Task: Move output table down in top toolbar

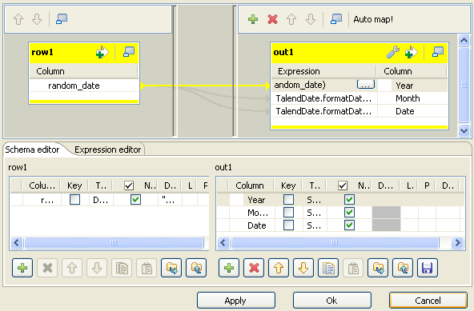Action: (x=311, y=19)
